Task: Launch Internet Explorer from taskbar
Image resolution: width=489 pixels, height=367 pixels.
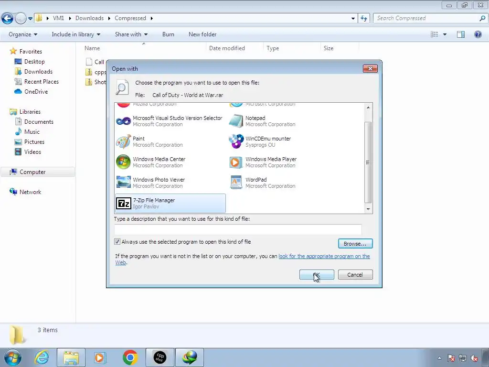Action: click(42, 357)
